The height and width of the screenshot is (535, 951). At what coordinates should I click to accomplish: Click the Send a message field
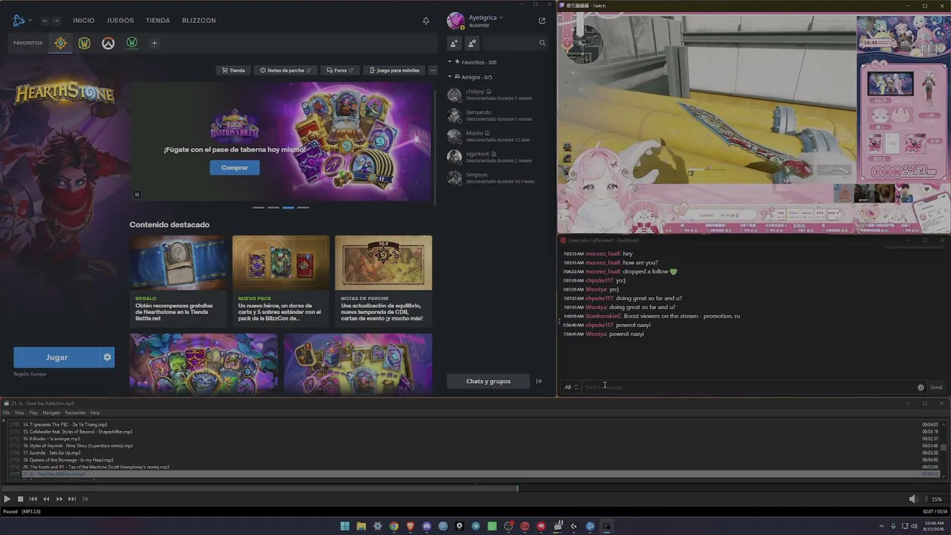748,387
